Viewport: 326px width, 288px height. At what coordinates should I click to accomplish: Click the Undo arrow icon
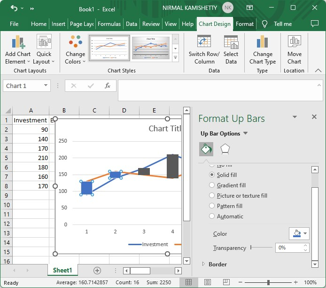point(14,8)
